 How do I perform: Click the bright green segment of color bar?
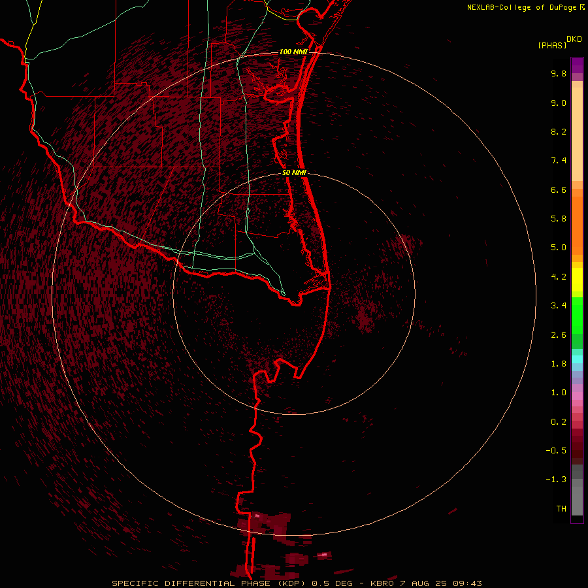click(x=577, y=315)
